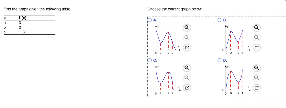Click the graph D thumbnail
Image resolution: width=286 pixels, height=108 pixels.
pos(237,80)
